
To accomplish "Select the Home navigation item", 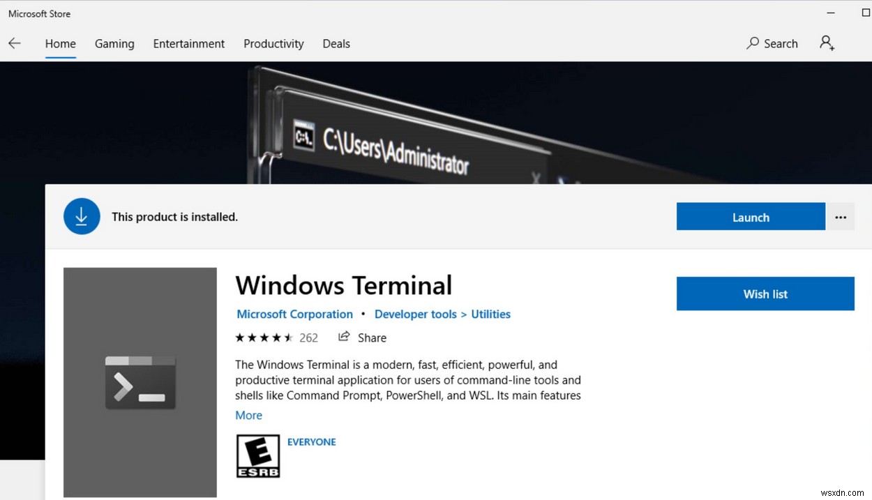I will point(60,43).
